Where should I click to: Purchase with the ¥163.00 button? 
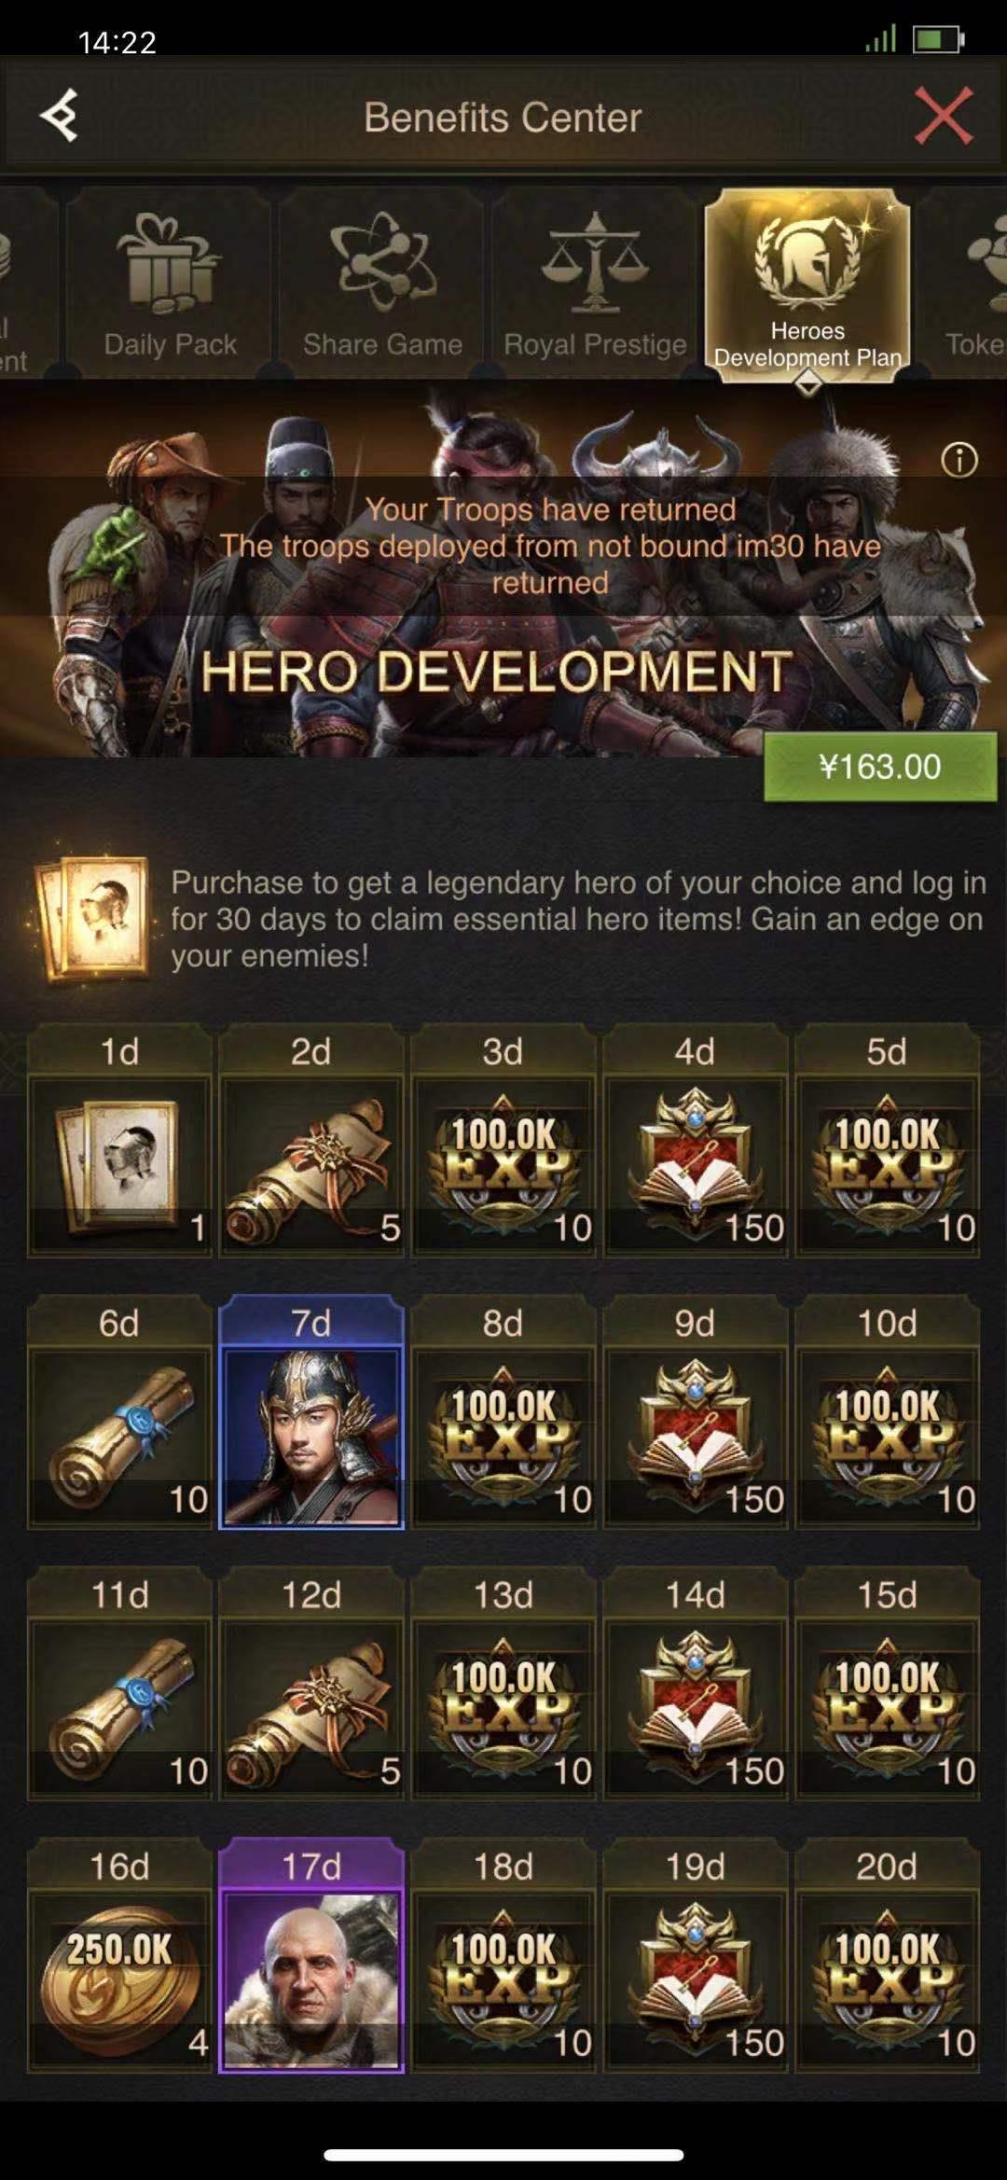pyautogui.click(x=880, y=767)
